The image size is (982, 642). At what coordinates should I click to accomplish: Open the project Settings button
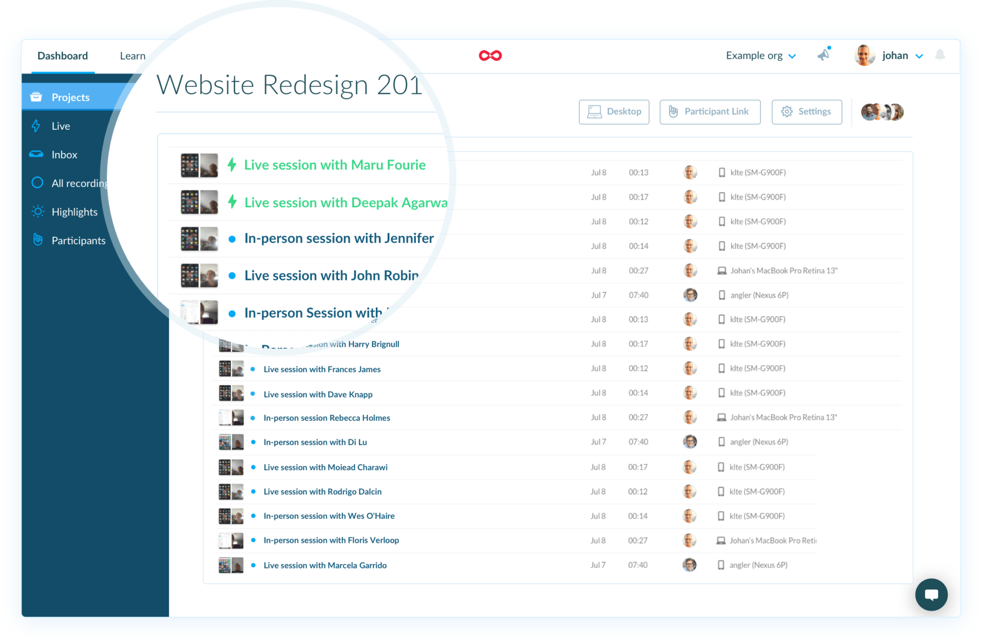tap(807, 111)
